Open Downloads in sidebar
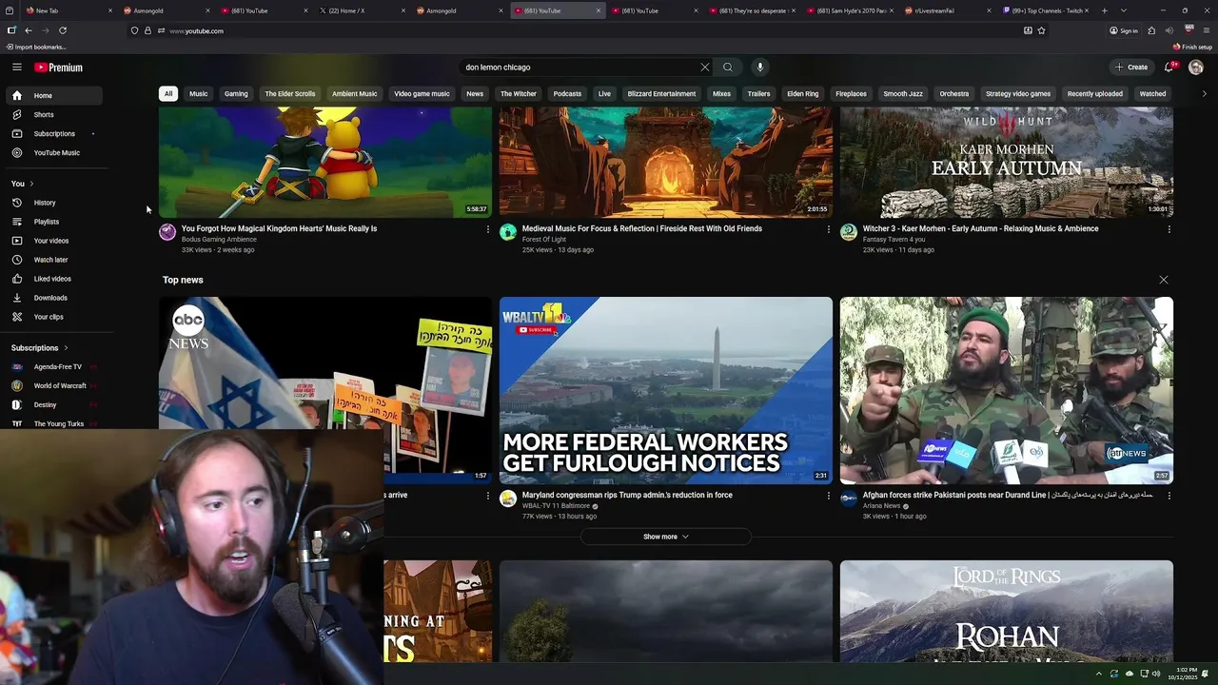1218x685 pixels. pos(52,298)
